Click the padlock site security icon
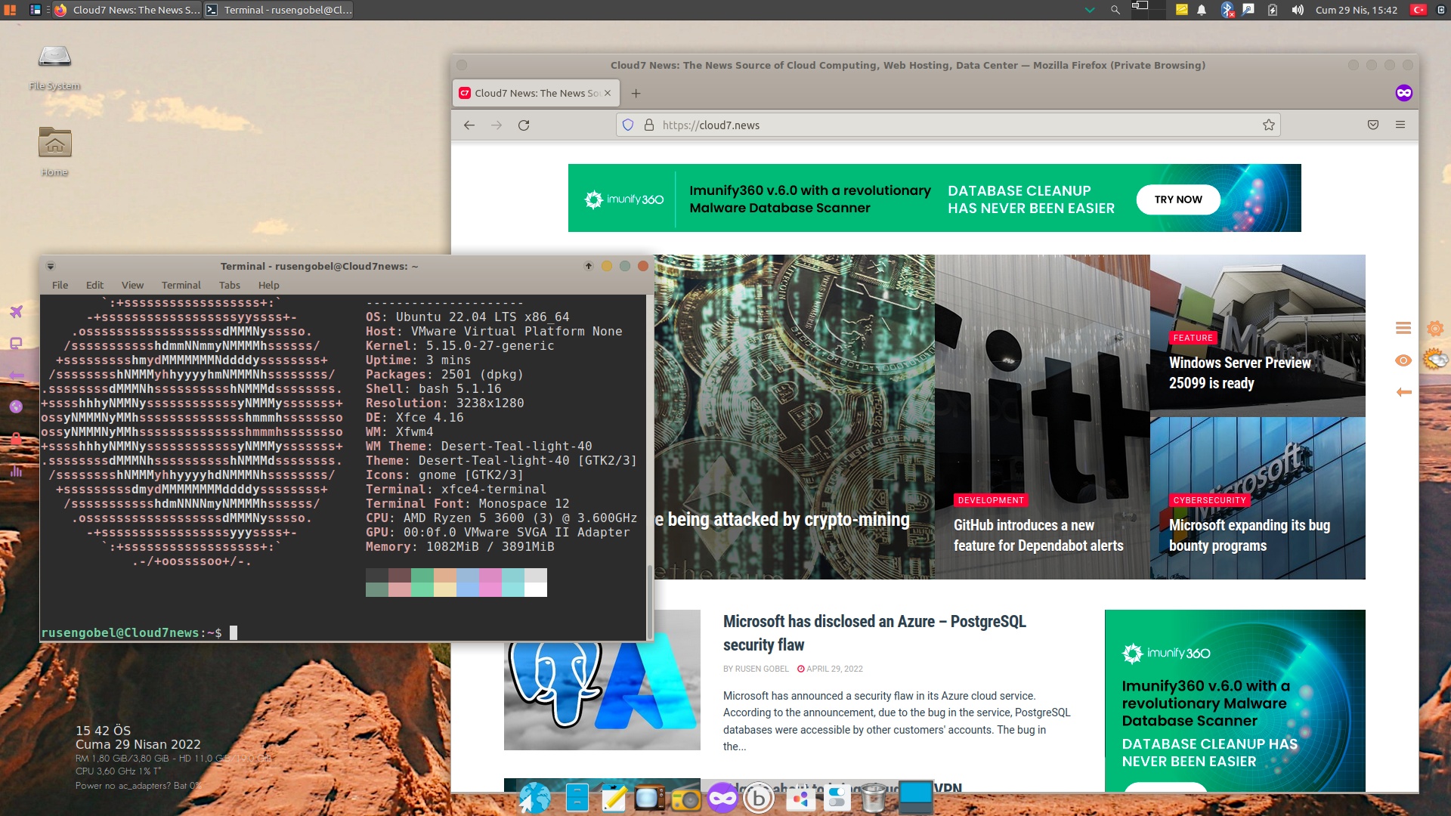This screenshot has width=1451, height=816. (648, 125)
